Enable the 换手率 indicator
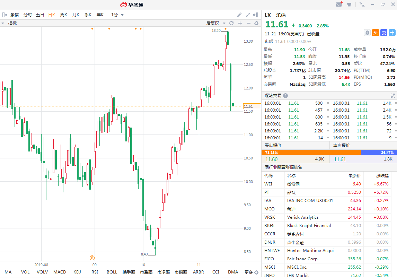This screenshot has height=278, width=397. click(129, 272)
